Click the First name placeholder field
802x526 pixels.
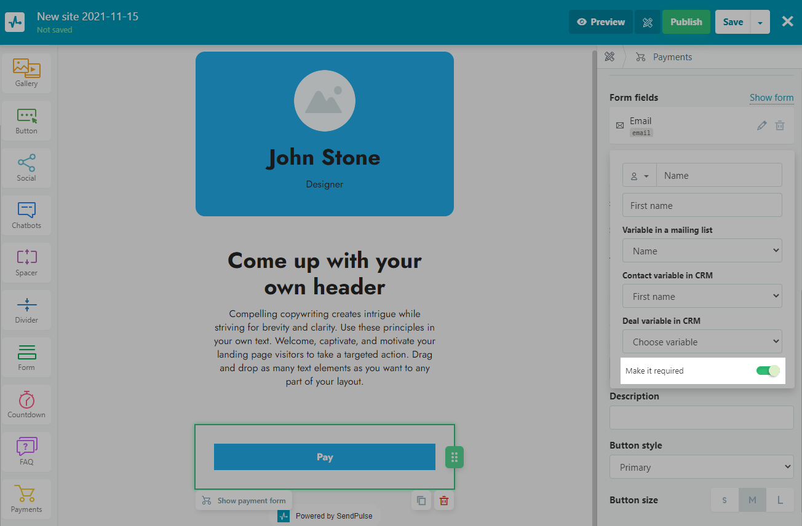coord(702,205)
